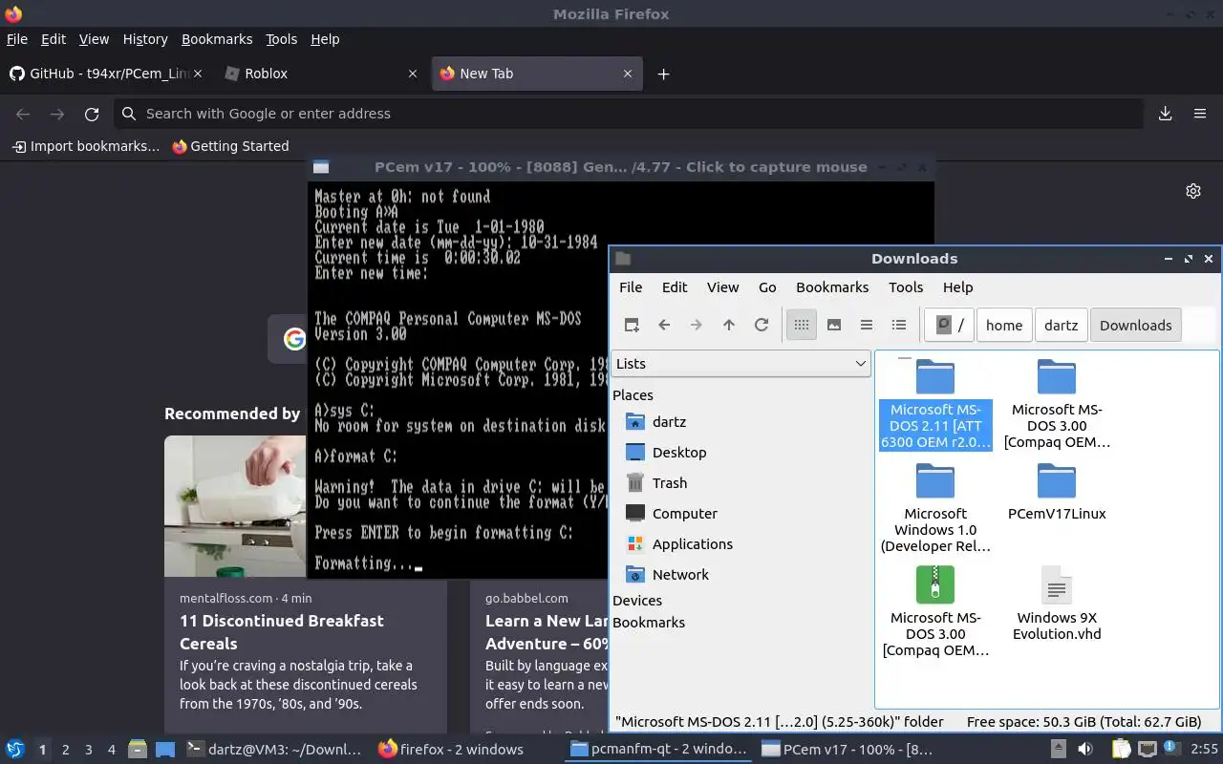Viewport: 1223px width, 764px height.
Task: Click the Downloads path segment
Action: click(x=1135, y=325)
